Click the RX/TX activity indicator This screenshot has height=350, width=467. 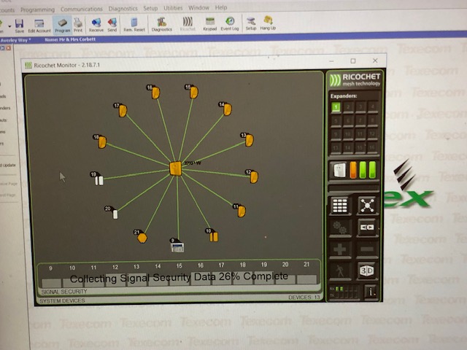344,292
